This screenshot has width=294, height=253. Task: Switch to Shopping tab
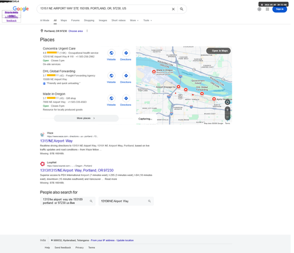[89, 21]
